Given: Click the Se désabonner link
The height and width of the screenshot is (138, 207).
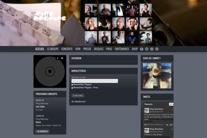Looking at the screenshot, I should (79, 101).
